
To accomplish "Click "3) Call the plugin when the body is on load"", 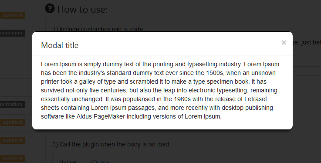I will (111, 144).
